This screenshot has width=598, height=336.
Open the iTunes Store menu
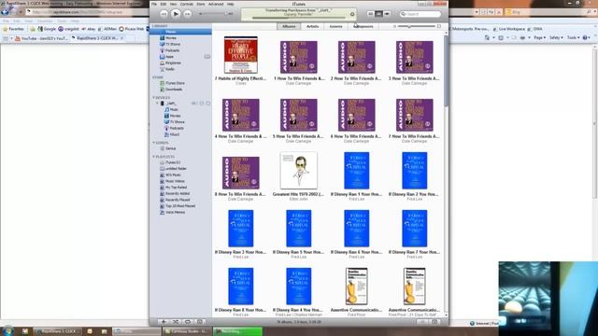point(201,4)
